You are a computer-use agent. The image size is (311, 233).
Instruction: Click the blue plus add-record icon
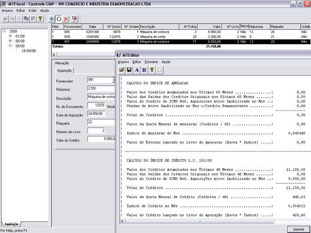[x=52, y=19]
